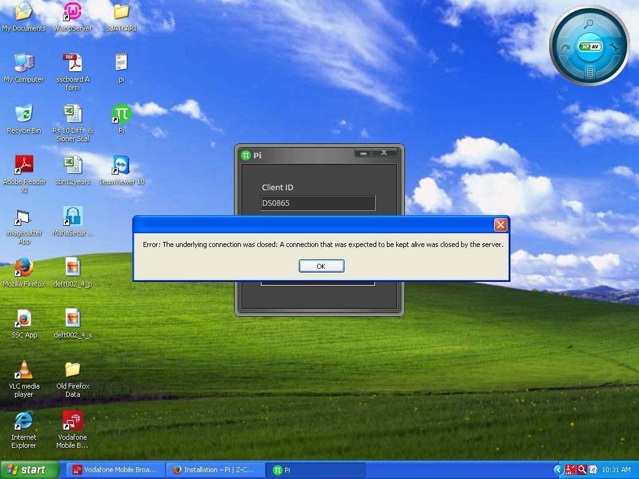Click red network status tray icon
The width and height of the screenshot is (639, 479).
click(x=570, y=470)
